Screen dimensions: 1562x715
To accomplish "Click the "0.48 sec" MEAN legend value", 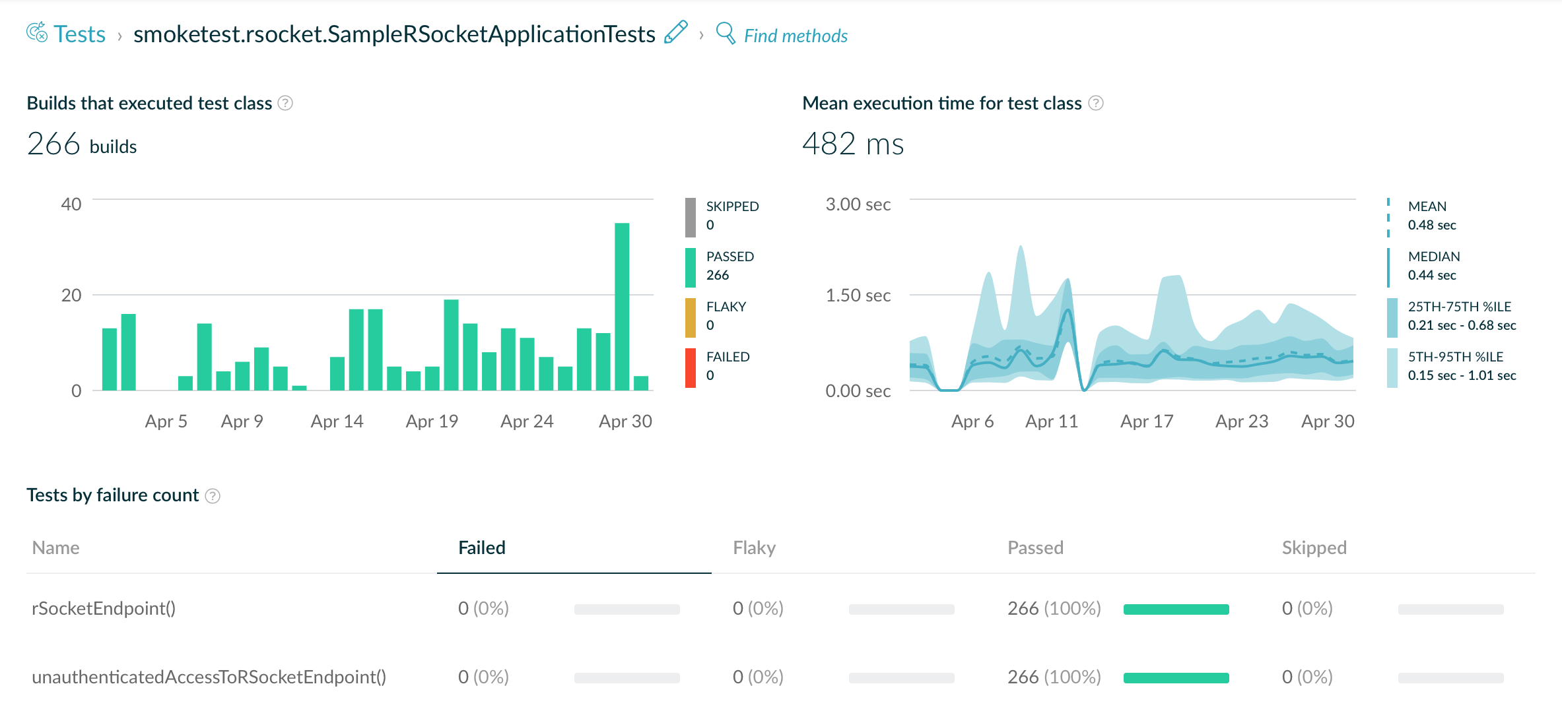I will coord(1432,225).
